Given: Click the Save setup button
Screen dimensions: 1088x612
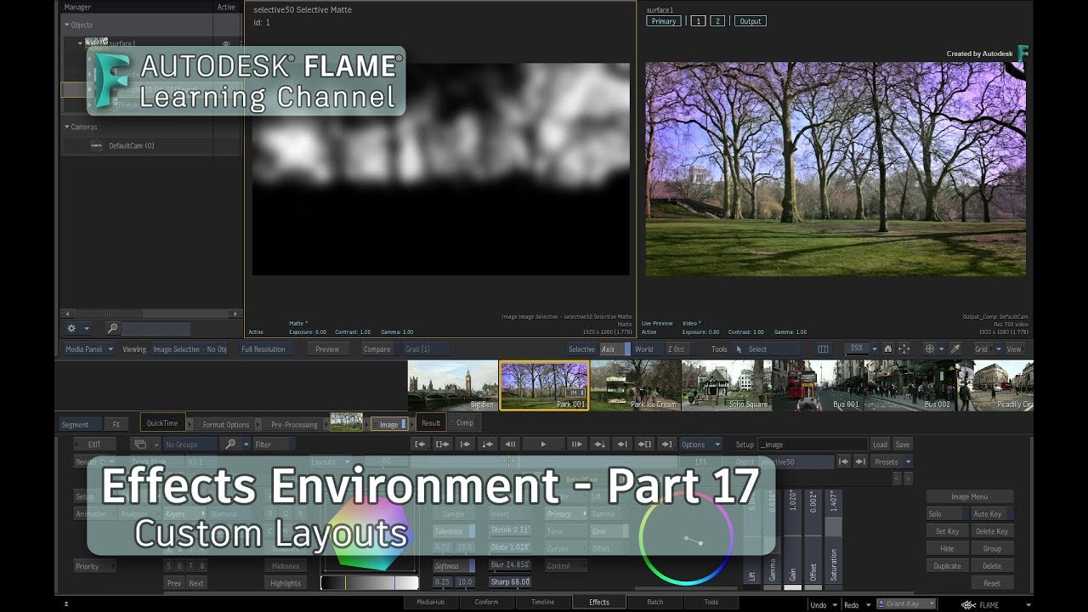Looking at the screenshot, I should [x=902, y=445].
